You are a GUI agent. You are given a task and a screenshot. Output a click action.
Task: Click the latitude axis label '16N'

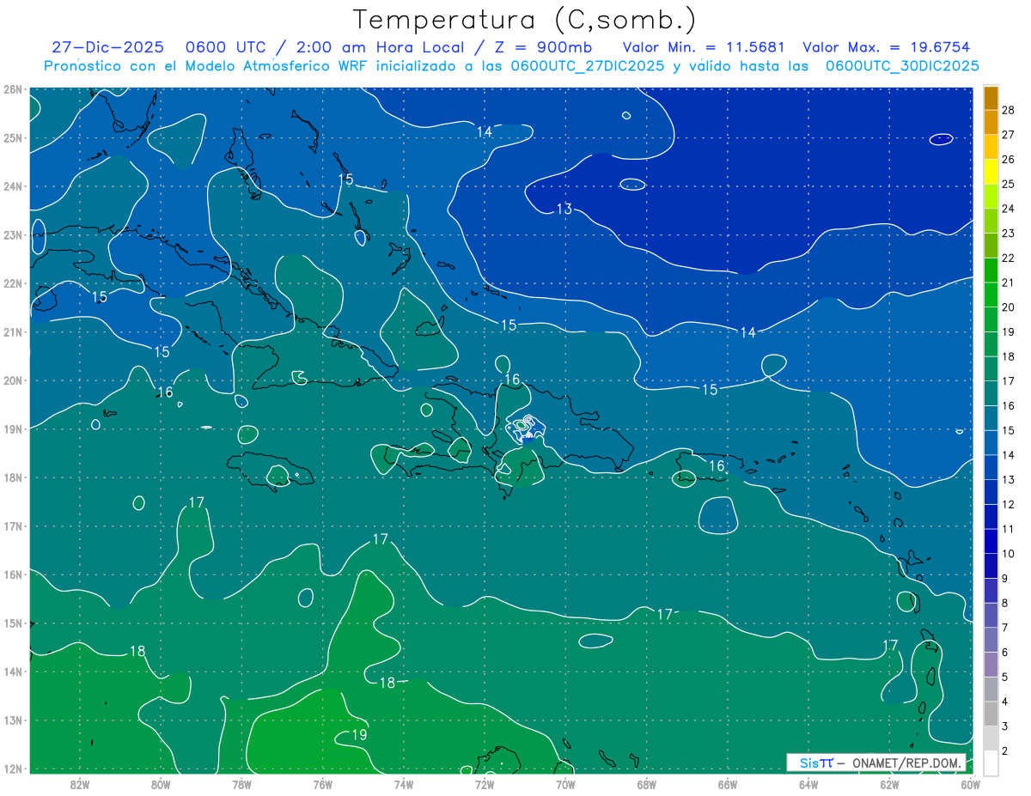(13, 574)
